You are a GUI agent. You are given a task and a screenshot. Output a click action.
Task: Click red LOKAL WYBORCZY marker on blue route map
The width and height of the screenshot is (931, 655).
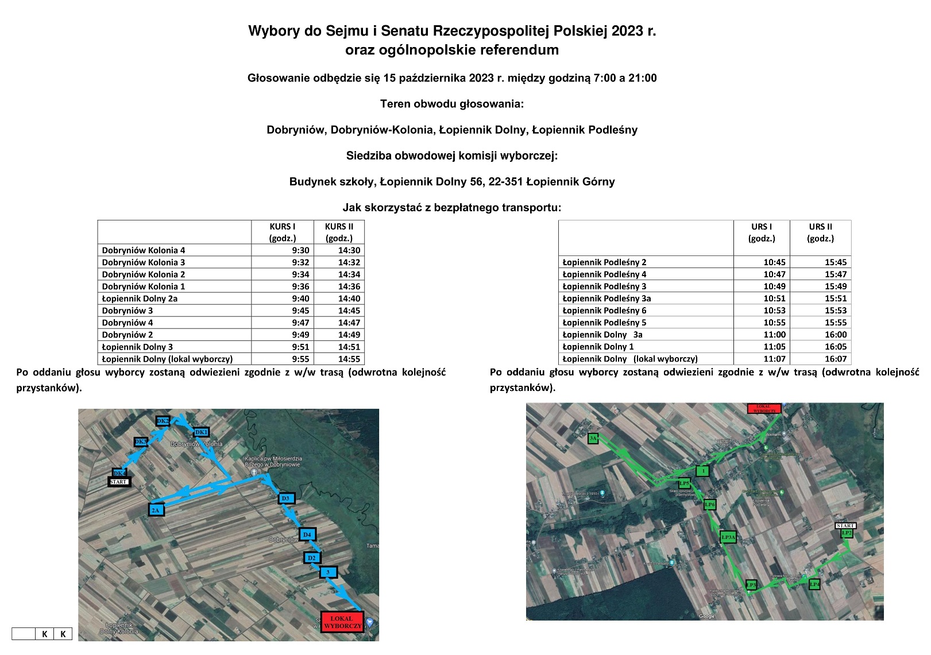pyautogui.click(x=342, y=622)
